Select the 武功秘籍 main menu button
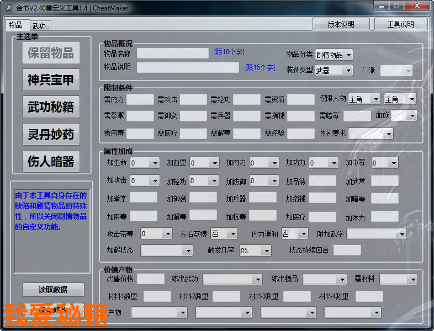The height and width of the screenshot is (331, 434). click(51, 107)
